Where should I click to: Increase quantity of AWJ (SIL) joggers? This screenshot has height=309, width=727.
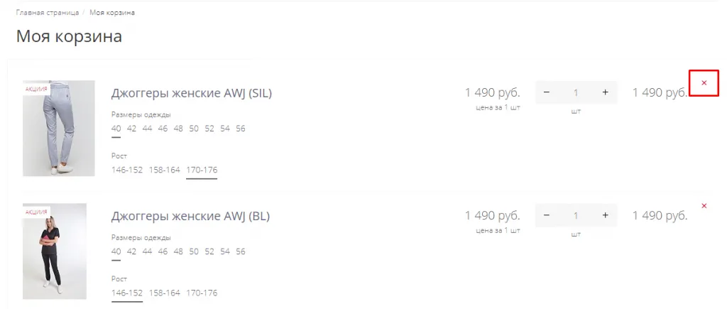pos(605,92)
